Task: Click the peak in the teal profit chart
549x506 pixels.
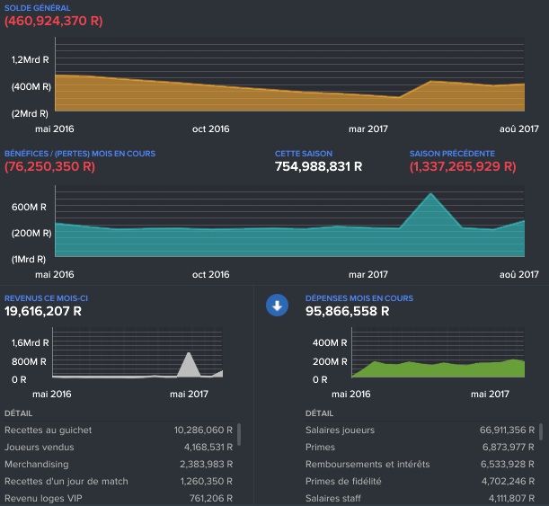Action: pos(432,195)
